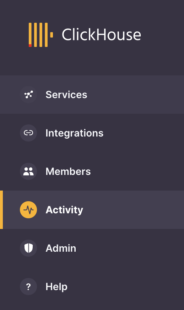Click the Integrations chain-link icon

[x=28, y=133]
